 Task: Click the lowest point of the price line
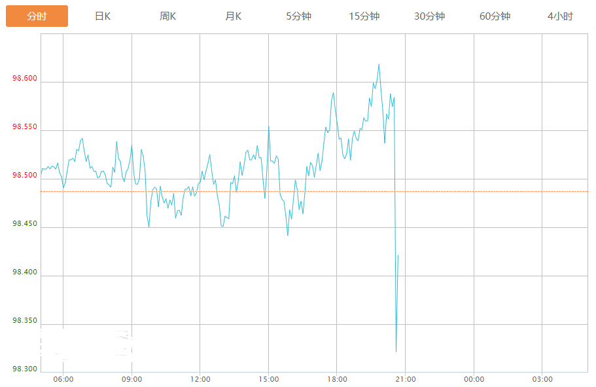[x=396, y=352]
